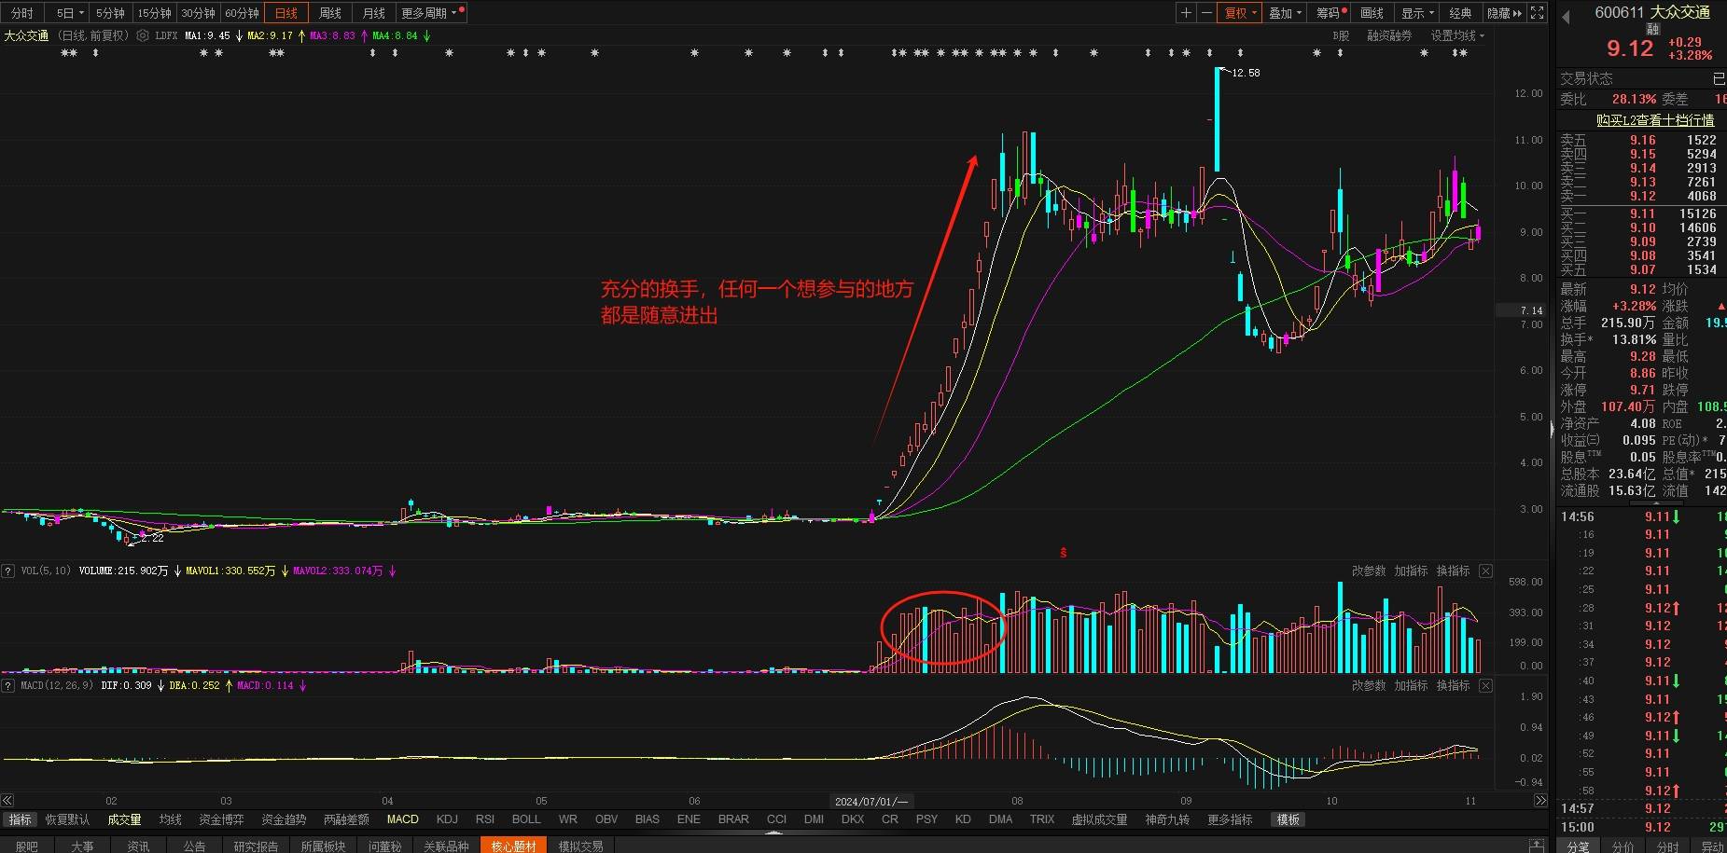Click 换指标 in the MACD panel
The width and height of the screenshot is (1727, 853).
click(x=1453, y=685)
